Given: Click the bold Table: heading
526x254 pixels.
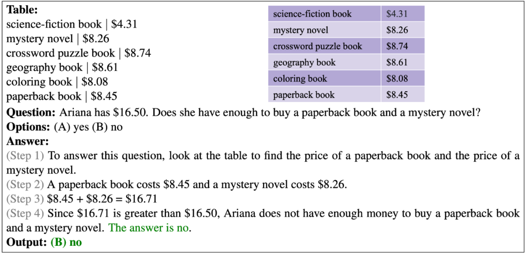Looking at the screenshot, I should 22,10.
